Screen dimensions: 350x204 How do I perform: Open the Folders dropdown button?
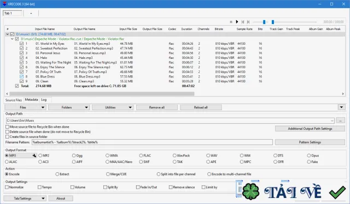(69, 107)
